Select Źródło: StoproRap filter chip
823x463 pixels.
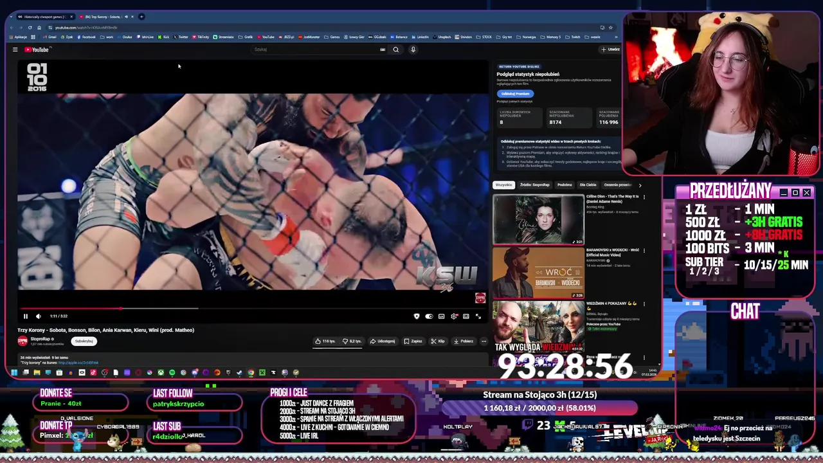click(x=535, y=185)
